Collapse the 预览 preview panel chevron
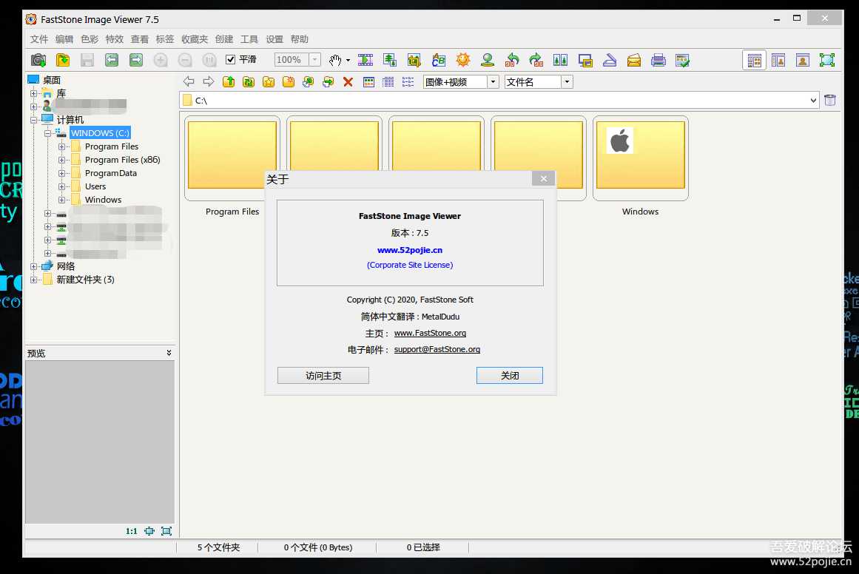This screenshot has height=574, width=859. pos(169,353)
